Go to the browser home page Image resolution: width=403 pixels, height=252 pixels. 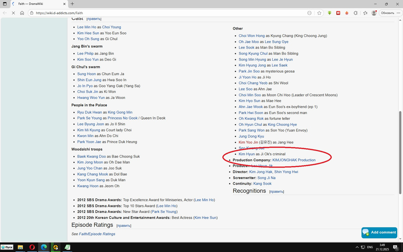coord(22,13)
